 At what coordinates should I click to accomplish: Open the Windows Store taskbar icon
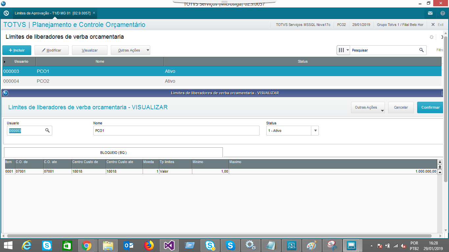[67, 245]
